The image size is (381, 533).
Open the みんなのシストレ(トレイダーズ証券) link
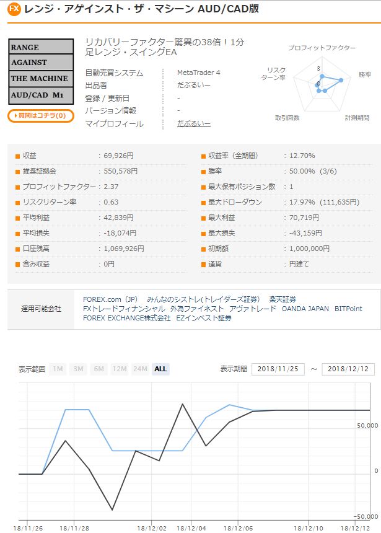click(203, 299)
